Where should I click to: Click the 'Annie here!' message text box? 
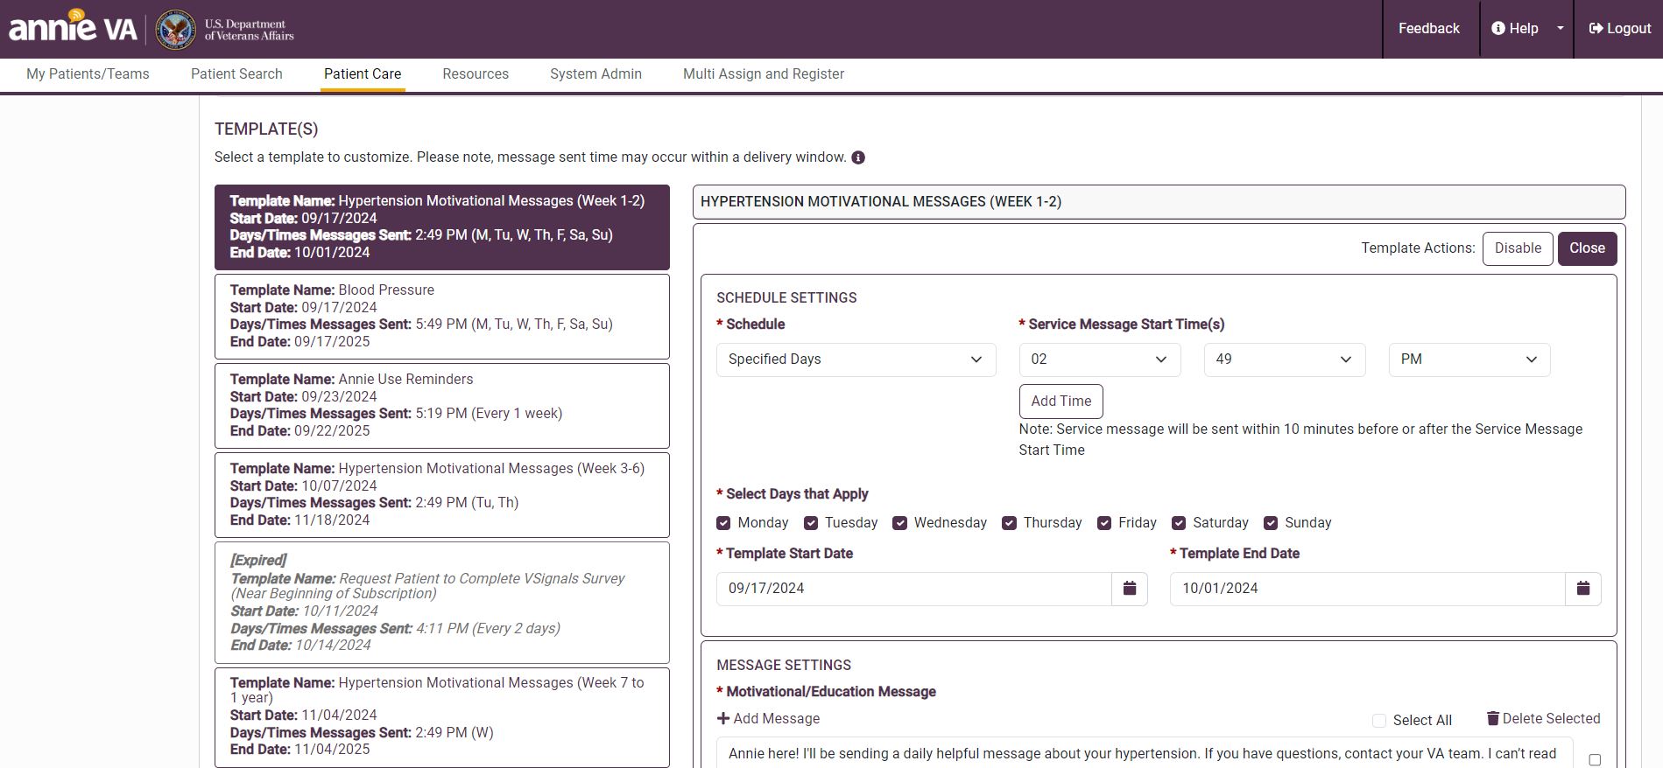coord(1144,753)
